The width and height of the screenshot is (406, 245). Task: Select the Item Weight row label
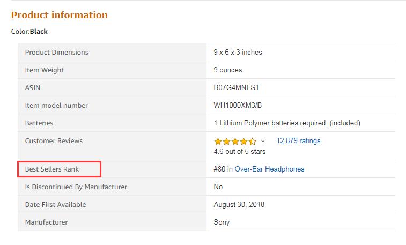[x=45, y=70]
